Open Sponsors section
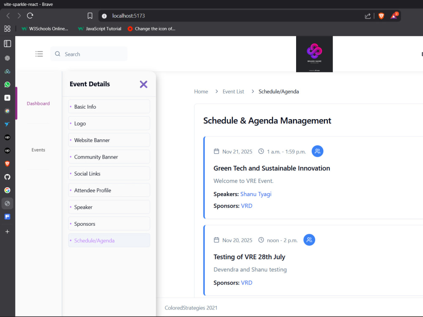This screenshot has height=317, width=423. (109, 224)
